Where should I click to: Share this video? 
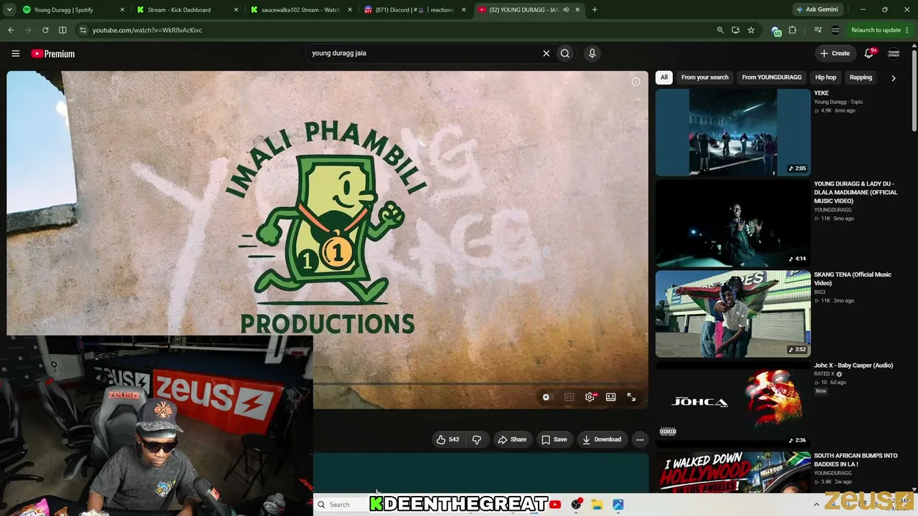[513, 439]
